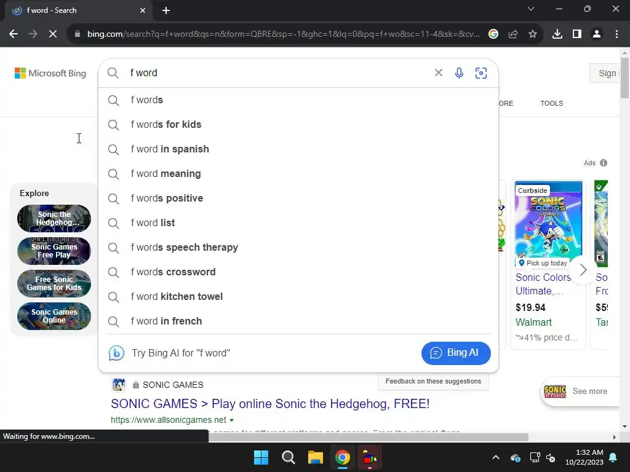Open Explore "Sonic the Hedgehog" tile

click(54, 218)
